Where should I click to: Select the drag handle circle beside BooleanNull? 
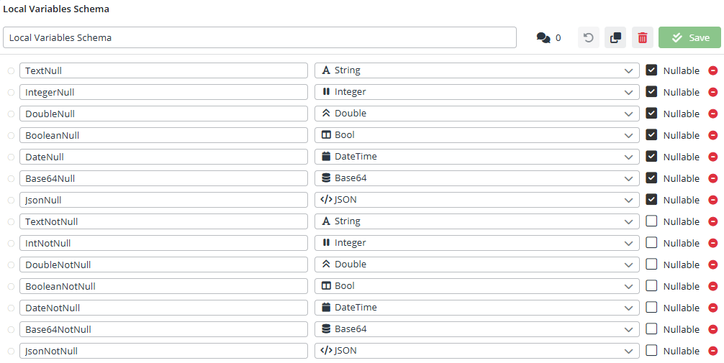tap(11, 135)
